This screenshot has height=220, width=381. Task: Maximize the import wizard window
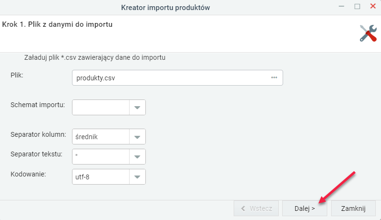tap(357, 6)
